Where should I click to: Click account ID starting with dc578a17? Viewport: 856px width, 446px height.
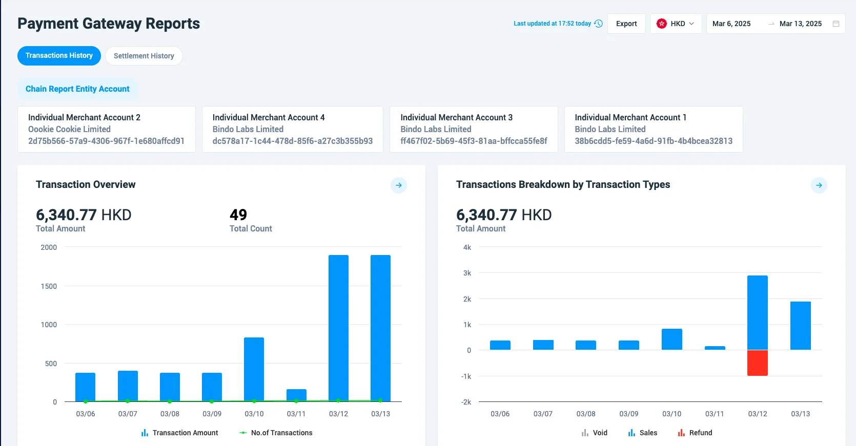pyautogui.click(x=293, y=141)
